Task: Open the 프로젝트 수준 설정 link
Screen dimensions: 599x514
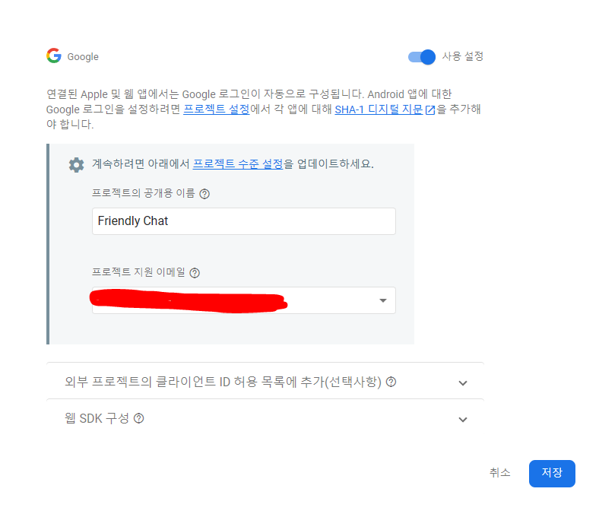Action: [238, 164]
